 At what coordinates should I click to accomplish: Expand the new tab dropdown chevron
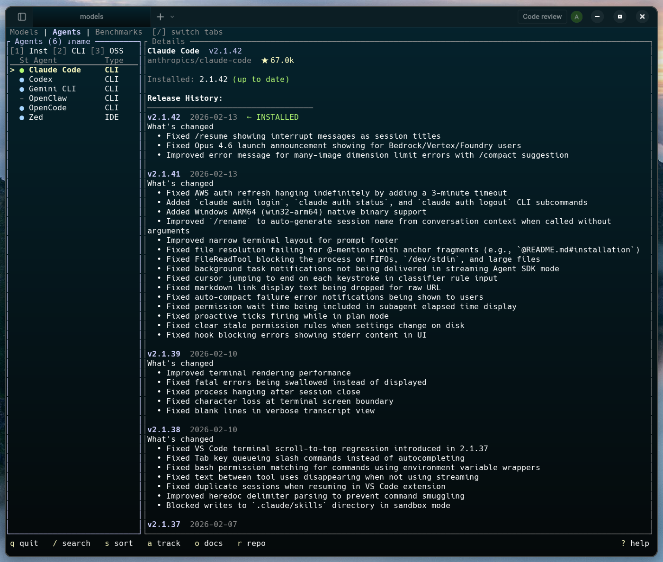pos(172,17)
